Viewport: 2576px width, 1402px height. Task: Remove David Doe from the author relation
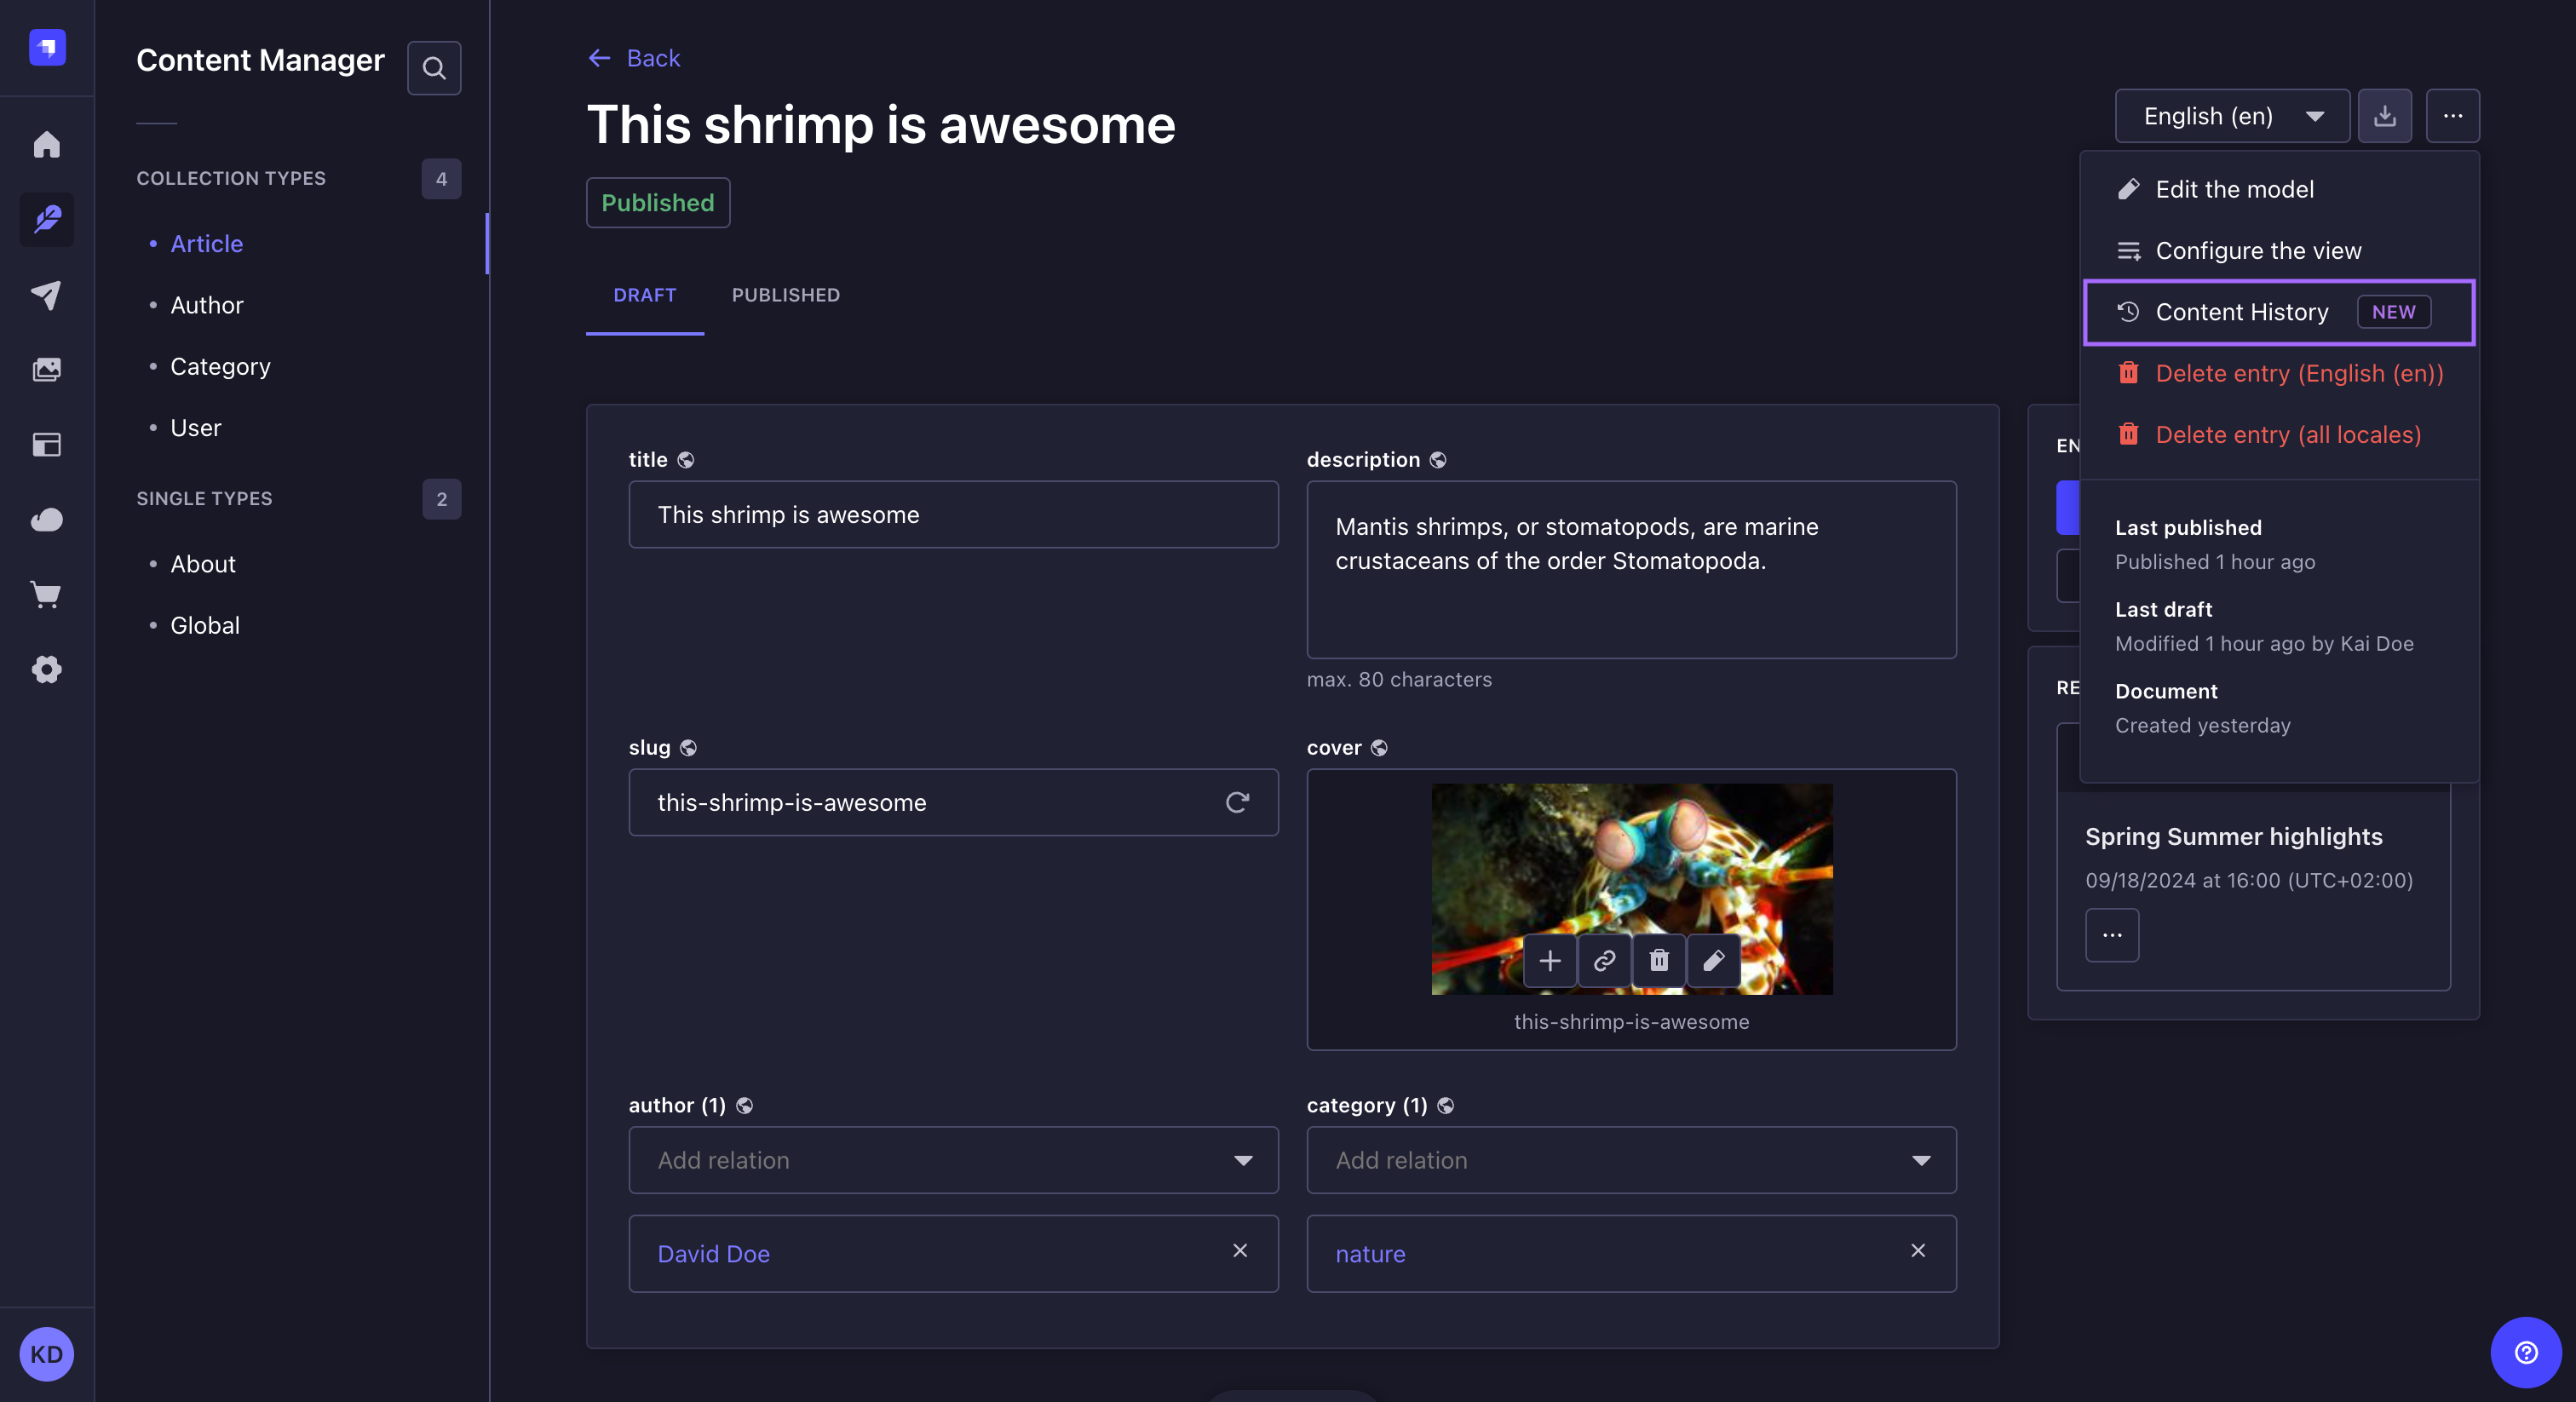click(1241, 1251)
